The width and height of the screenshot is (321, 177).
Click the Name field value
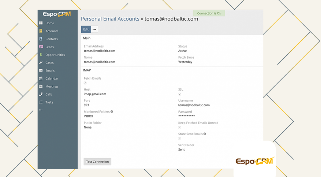tap(100, 62)
